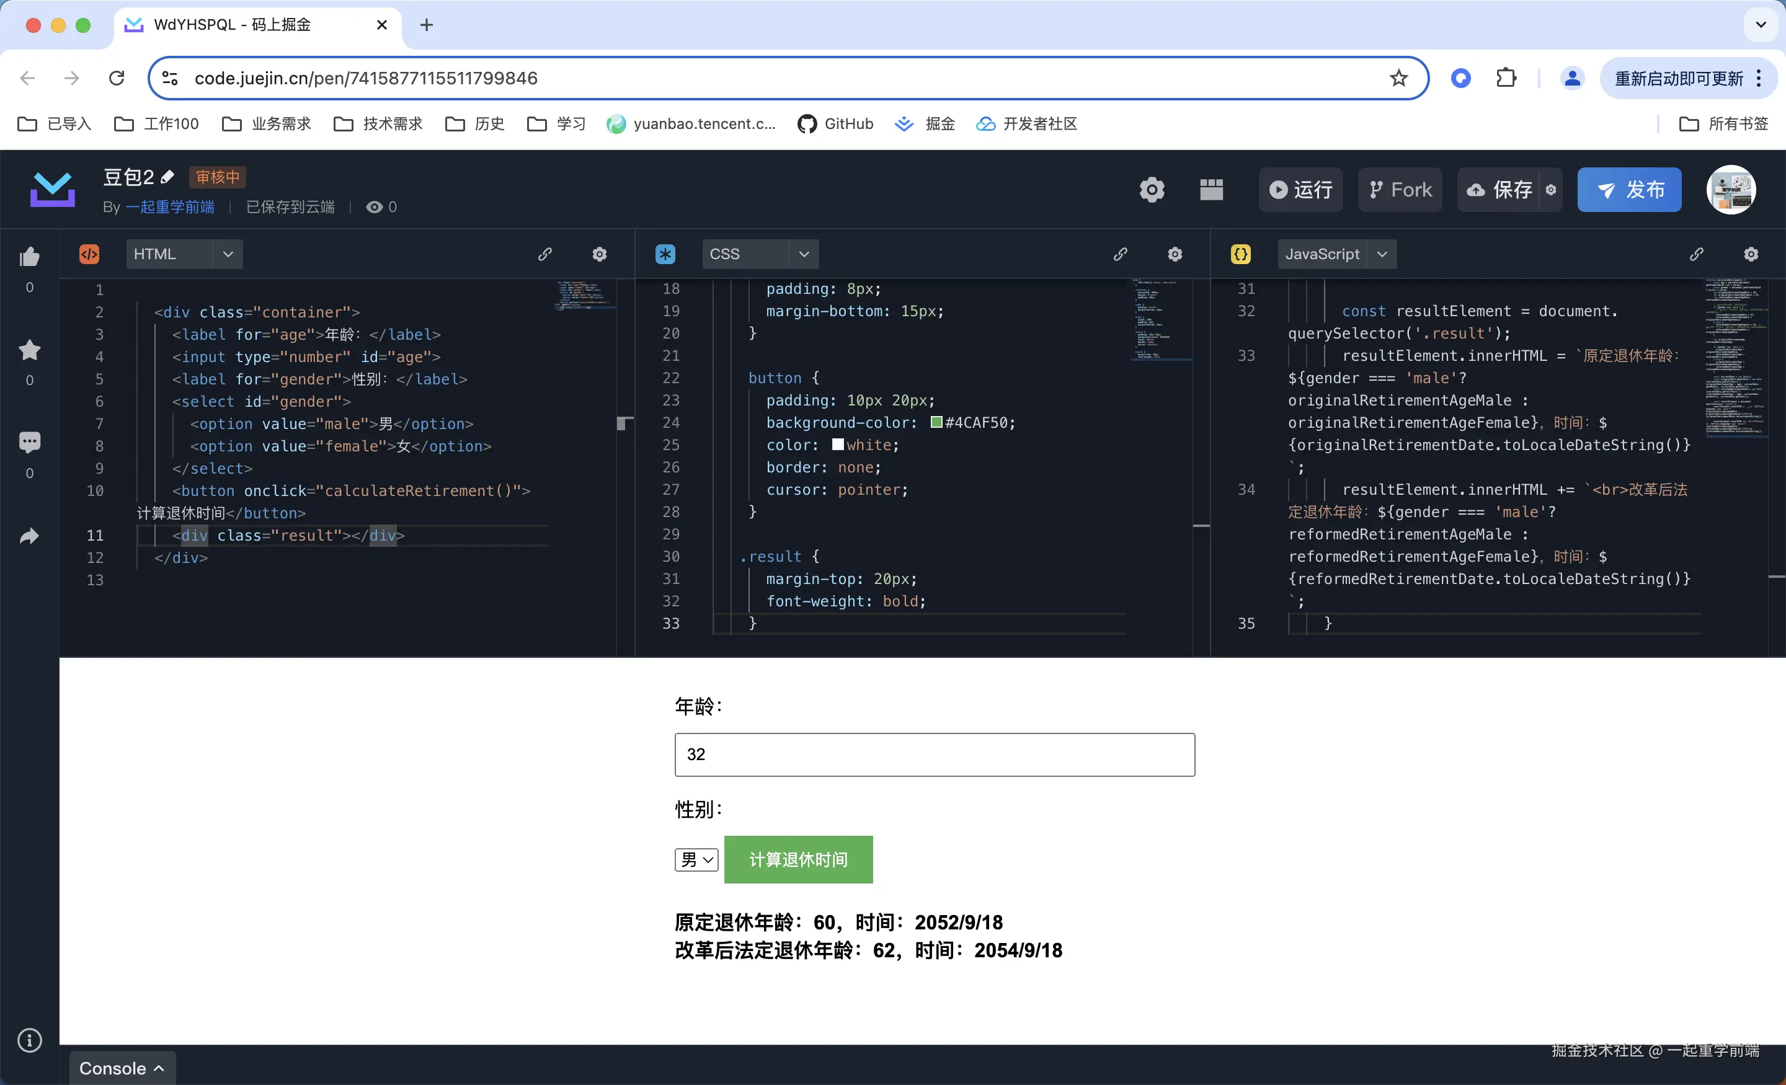Bookmark this page with the star icon
Screen dimensions: 1786x1085
(x=1398, y=78)
